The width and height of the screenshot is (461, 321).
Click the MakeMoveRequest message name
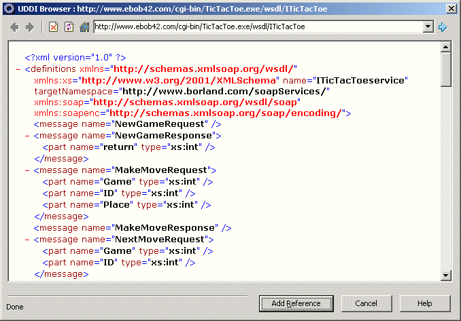coord(161,170)
